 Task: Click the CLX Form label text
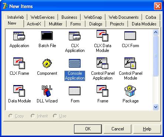click(x=130, y=46)
